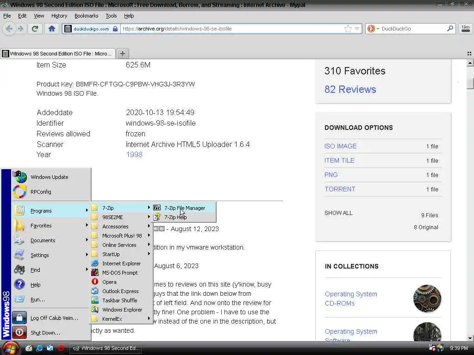Open the File menu
Screen dimensions: 474x355
click(7, 16)
